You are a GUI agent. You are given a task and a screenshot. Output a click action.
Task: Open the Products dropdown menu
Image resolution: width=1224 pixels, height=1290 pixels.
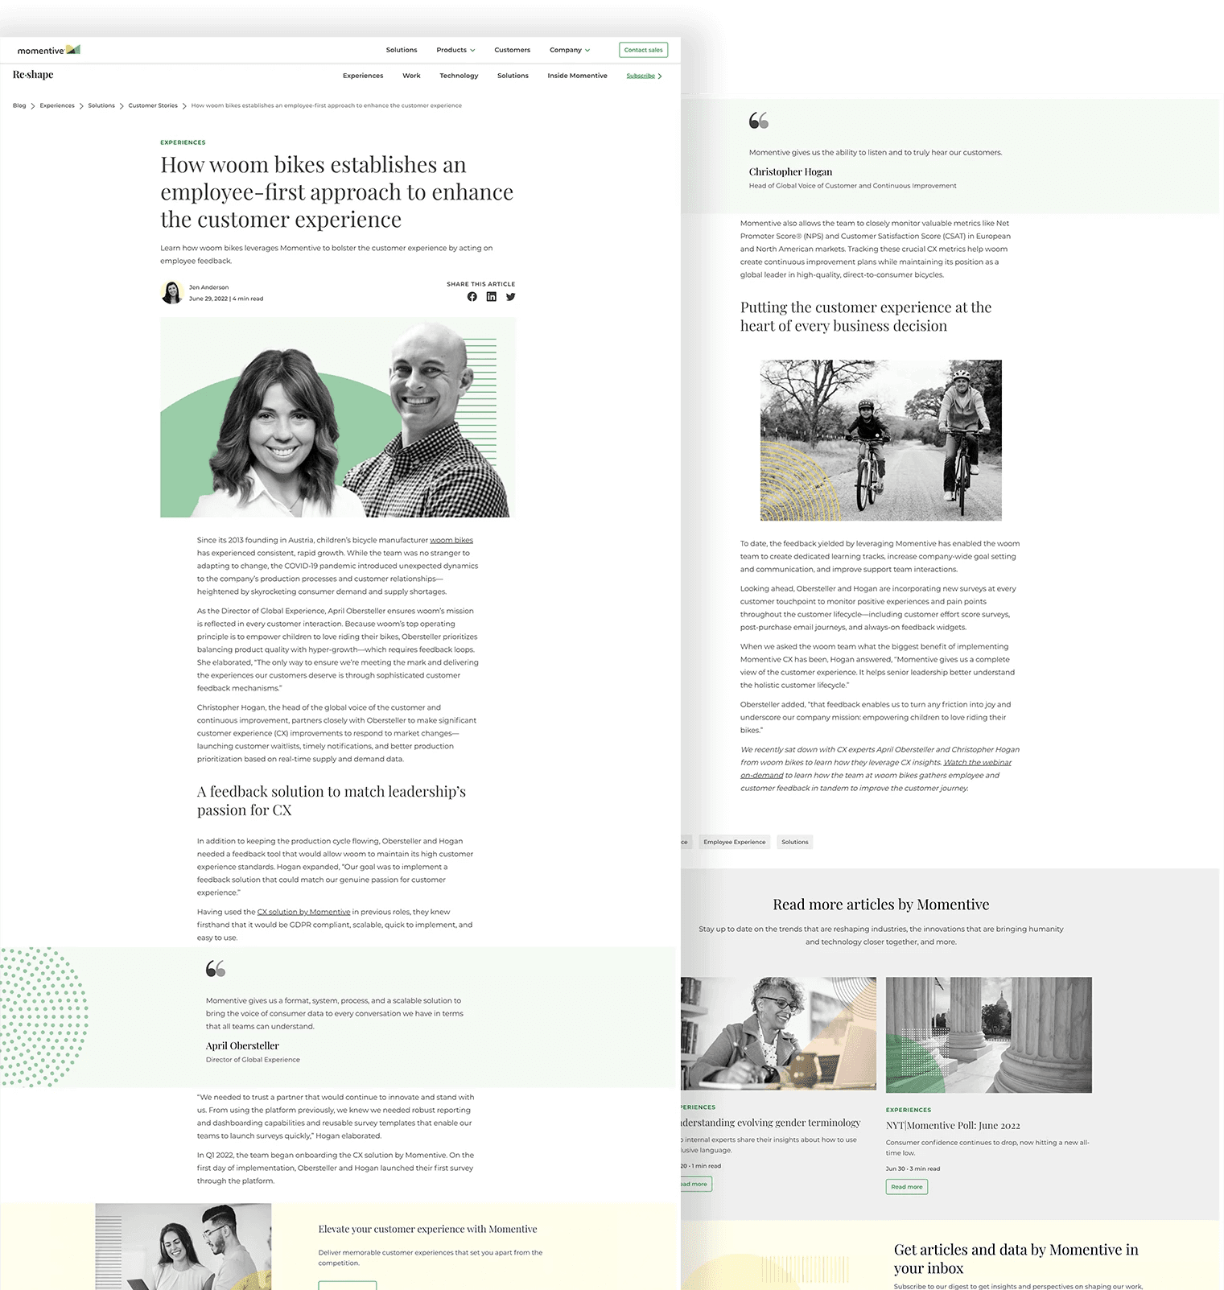point(455,50)
